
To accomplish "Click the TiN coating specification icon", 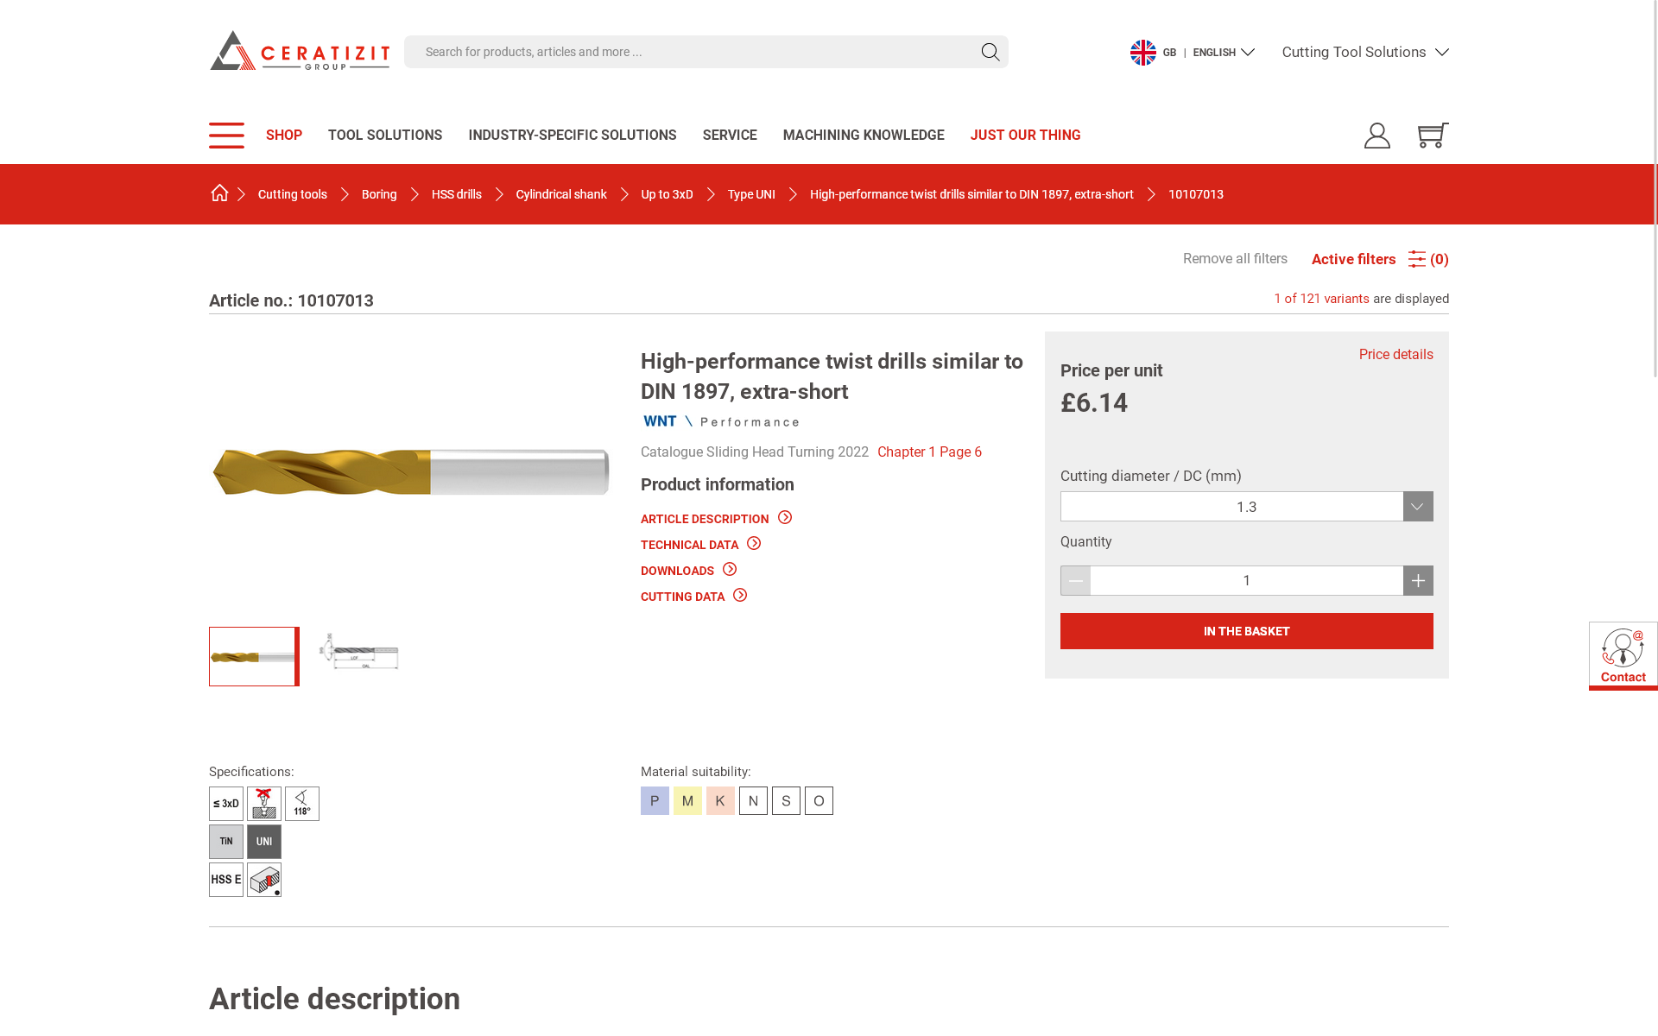I will tap(226, 842).
